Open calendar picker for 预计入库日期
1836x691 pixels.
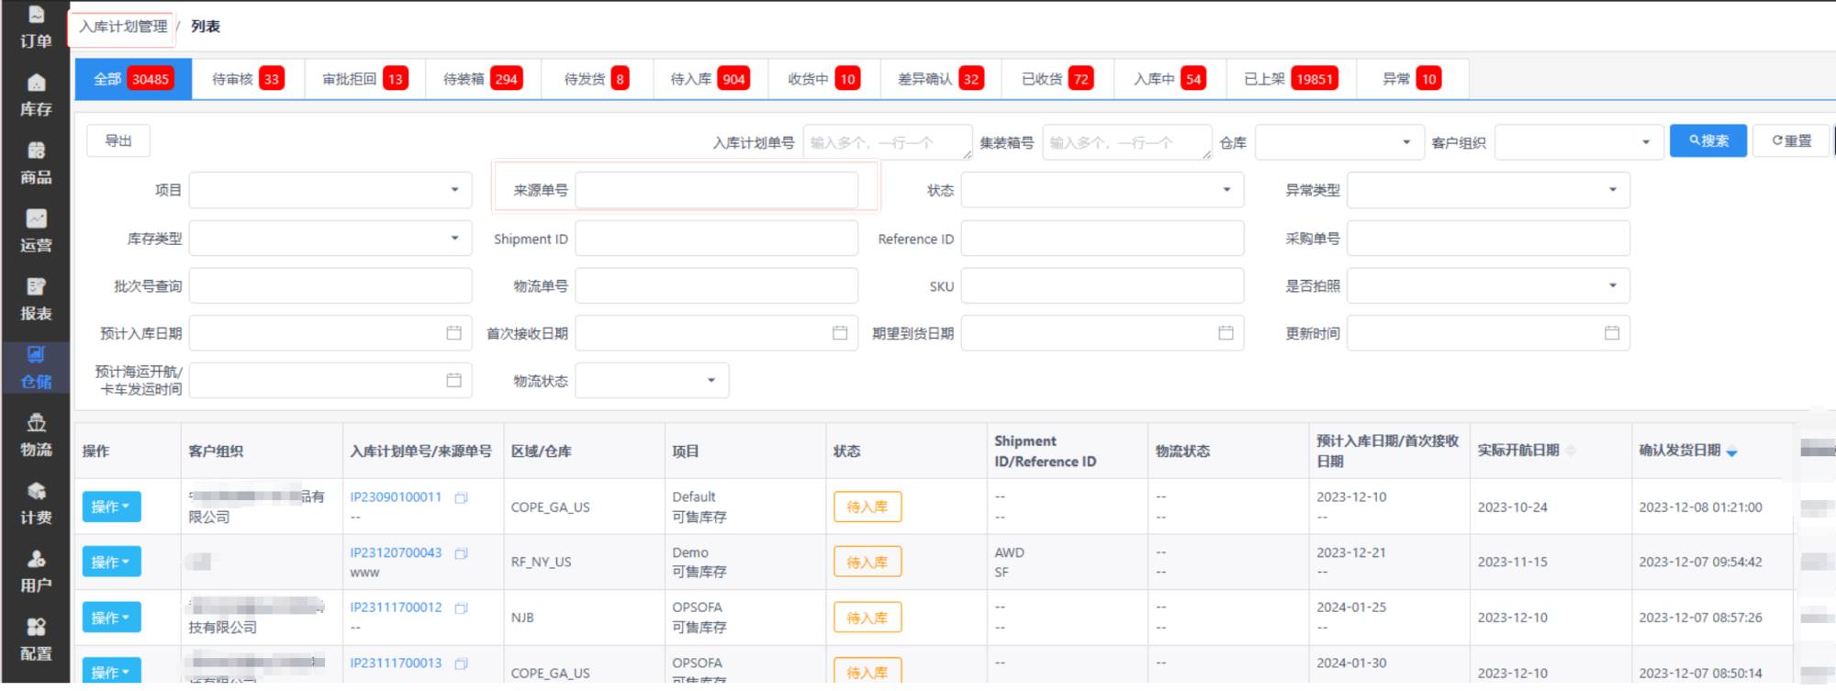(x=453, y=333)
